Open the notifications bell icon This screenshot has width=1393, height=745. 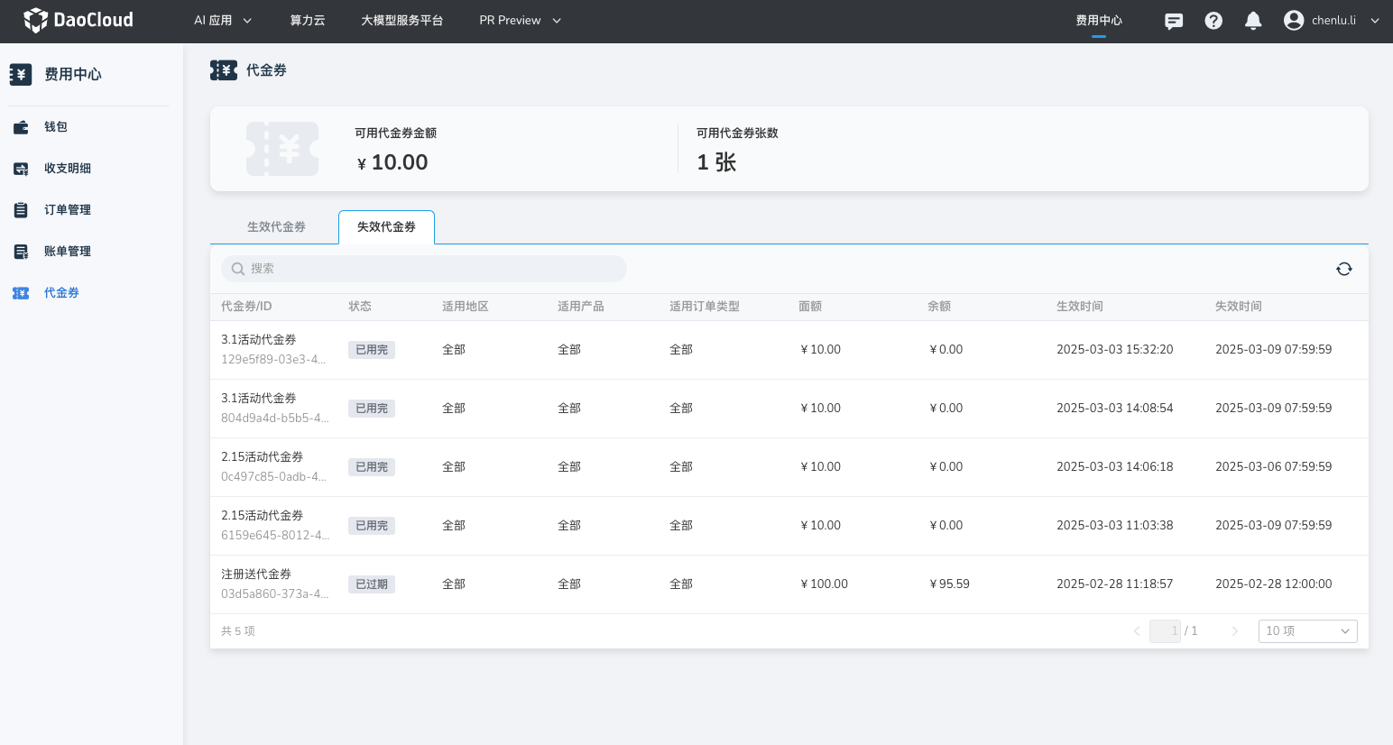pyautogui.click(x=1253, y=21)
